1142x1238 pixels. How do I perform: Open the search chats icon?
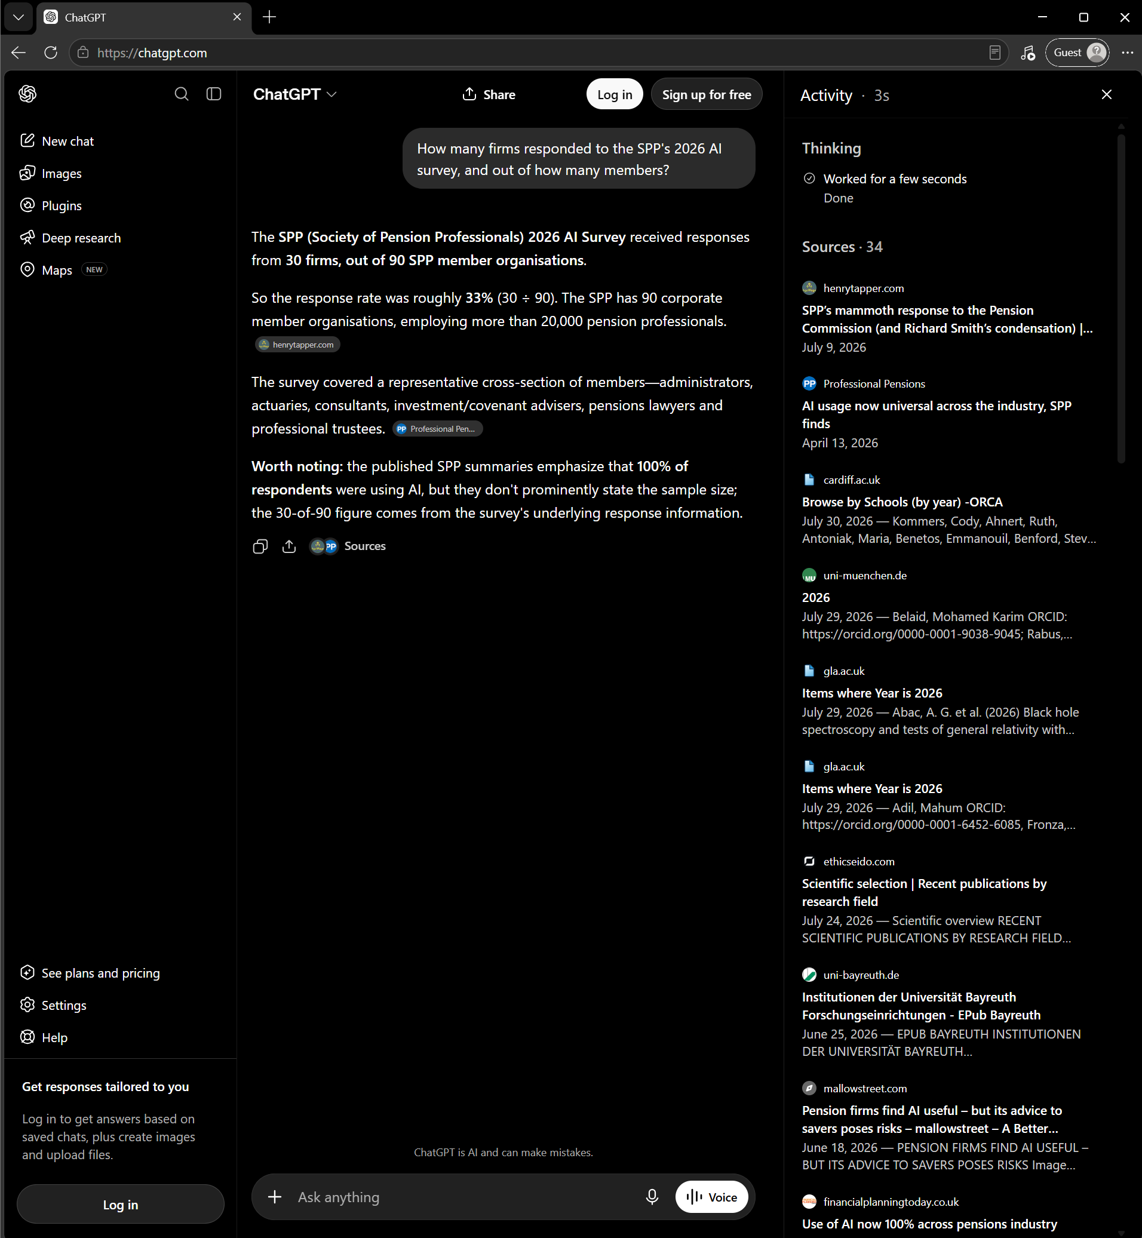point(181,94)
